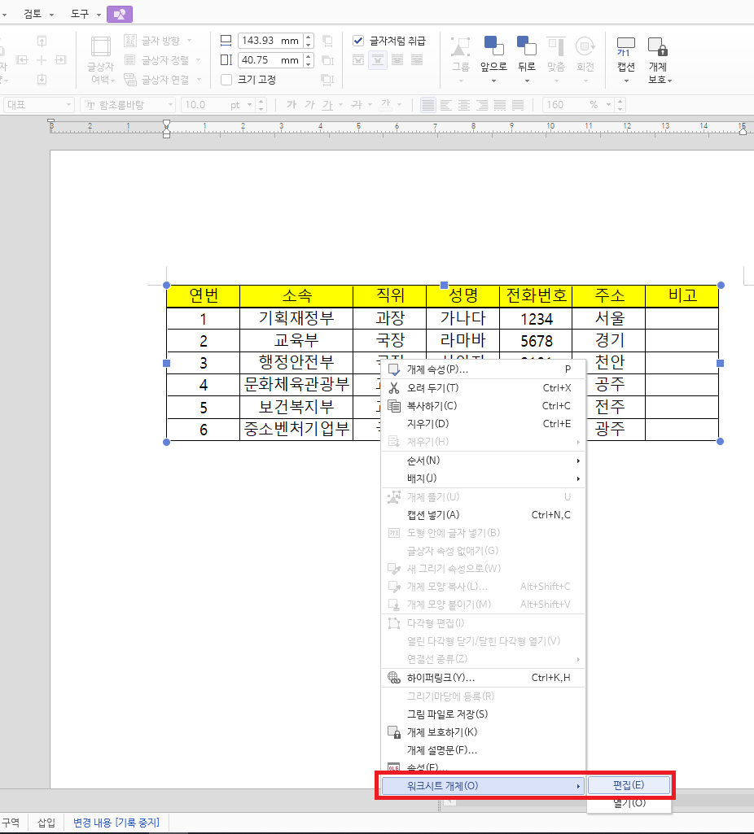Click 편집(E) in the submenu
The image size is (754, 834).
tap(629, 785)
